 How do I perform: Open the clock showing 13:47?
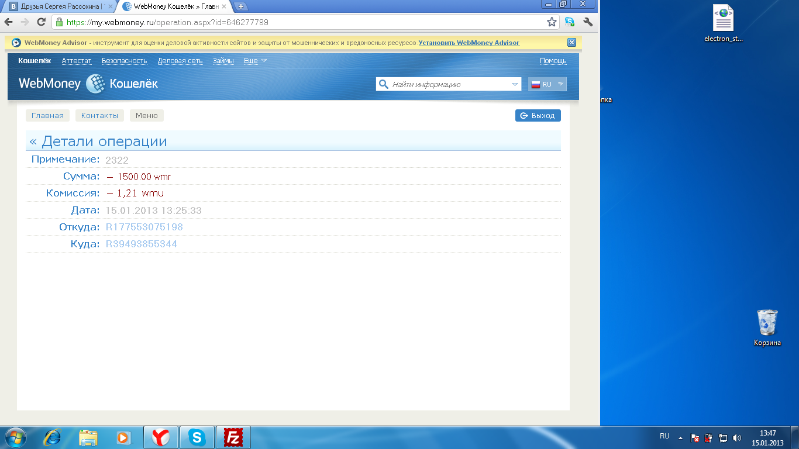click(x=767, y=438)
